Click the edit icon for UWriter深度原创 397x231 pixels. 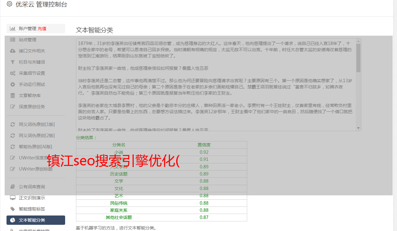point(12,158)
